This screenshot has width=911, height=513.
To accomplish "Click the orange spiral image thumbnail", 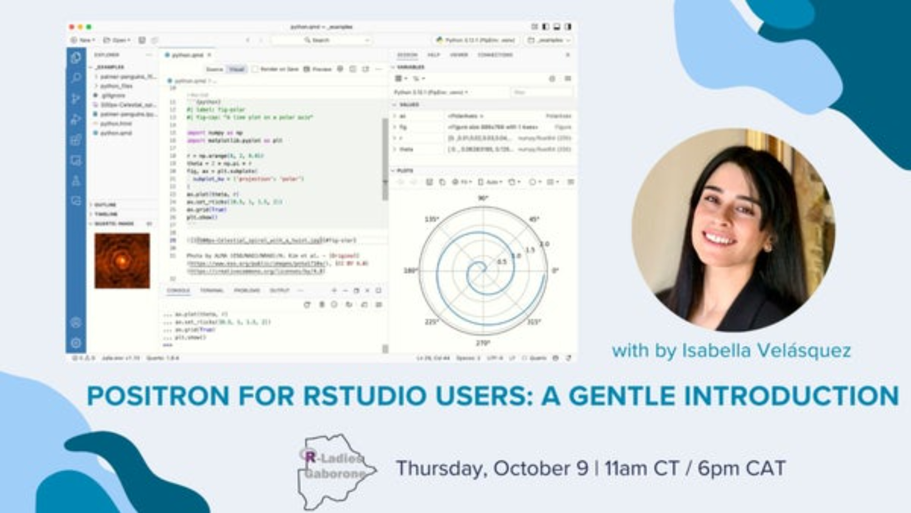I will click(x=122, y=261).
